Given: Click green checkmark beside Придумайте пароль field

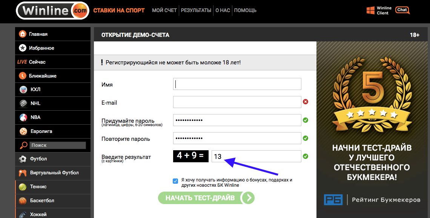Looking at the screenshot, I should tap(306, 120).
